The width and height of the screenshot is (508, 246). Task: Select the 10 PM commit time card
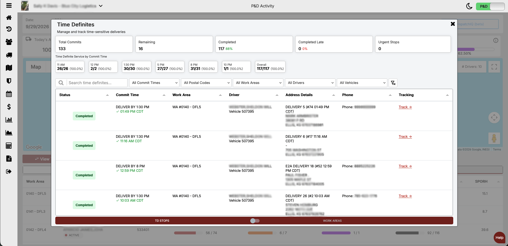point(236,67)
